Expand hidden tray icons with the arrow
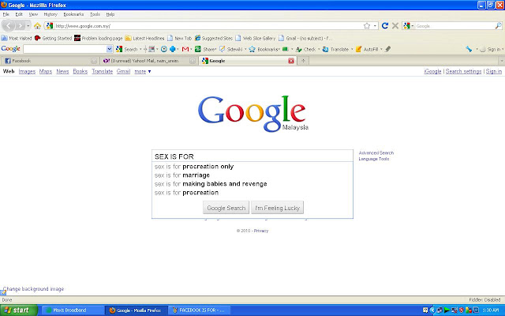Viewport: 505px width, 316px height. 432,310
